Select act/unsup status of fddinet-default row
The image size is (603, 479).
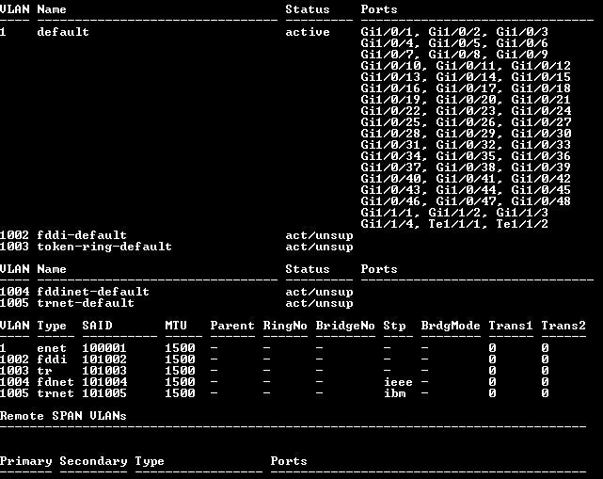tap(319, 292)
